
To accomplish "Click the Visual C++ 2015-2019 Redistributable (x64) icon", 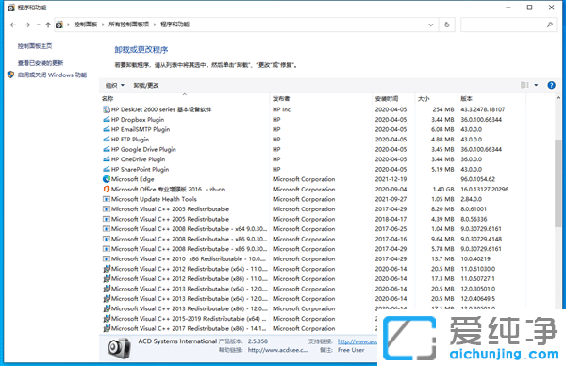I will point(107,318).
